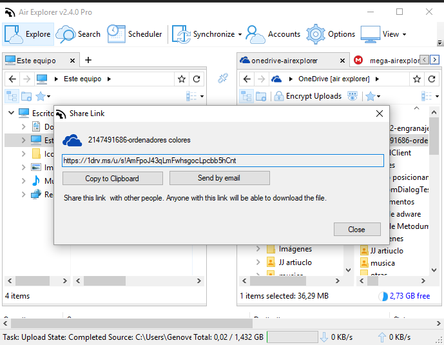Expand arrow after OneDrive breadcrumb

pyautogui.click(x=377, y=79)
